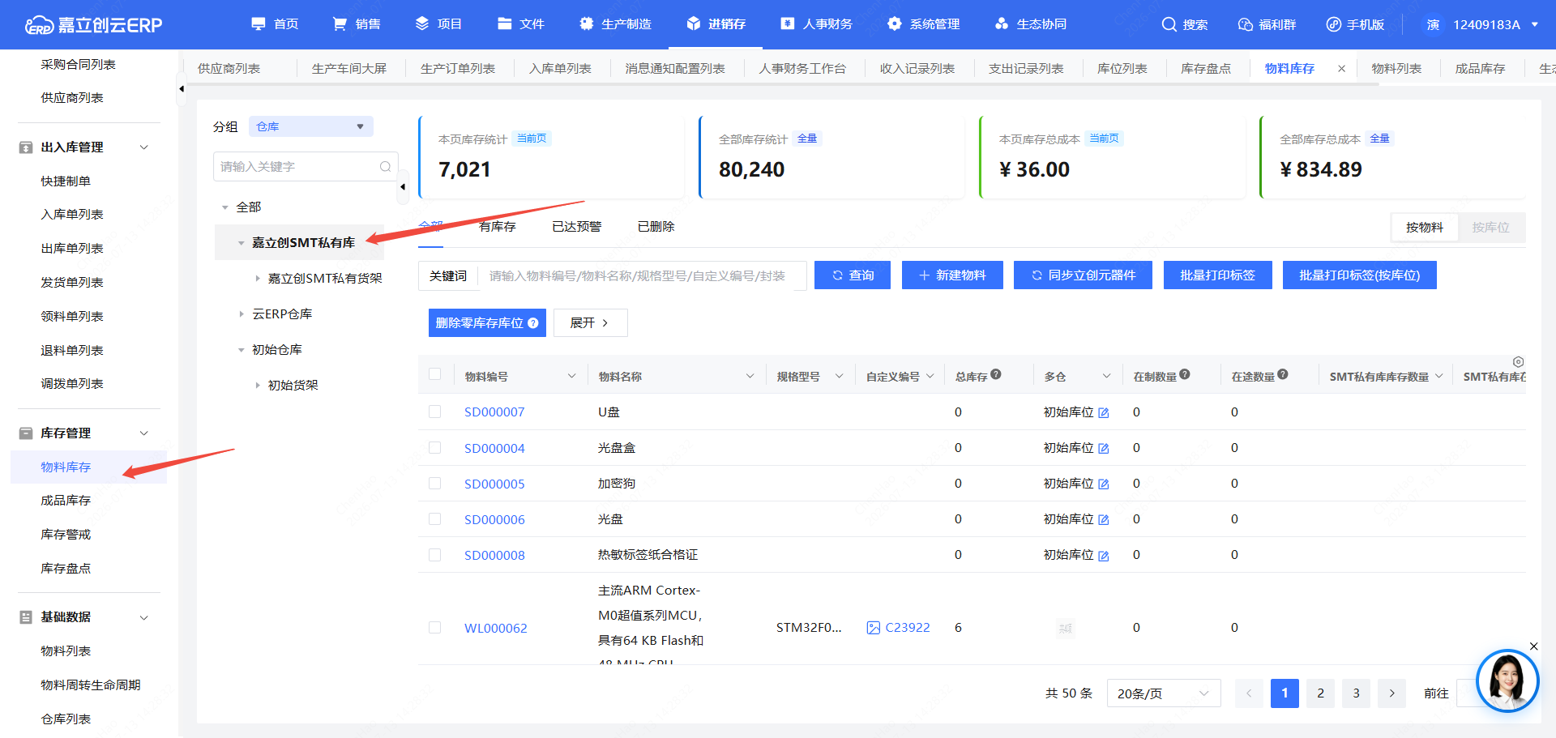
Task: Open the 首页 home menu
Action: pyautogui.click(x=275, y=24)
